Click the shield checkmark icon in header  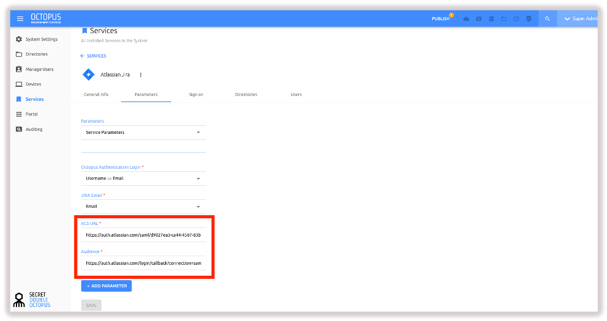click(528, 18)
